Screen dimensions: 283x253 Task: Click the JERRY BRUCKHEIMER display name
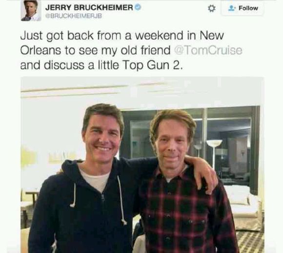[89, 8]
